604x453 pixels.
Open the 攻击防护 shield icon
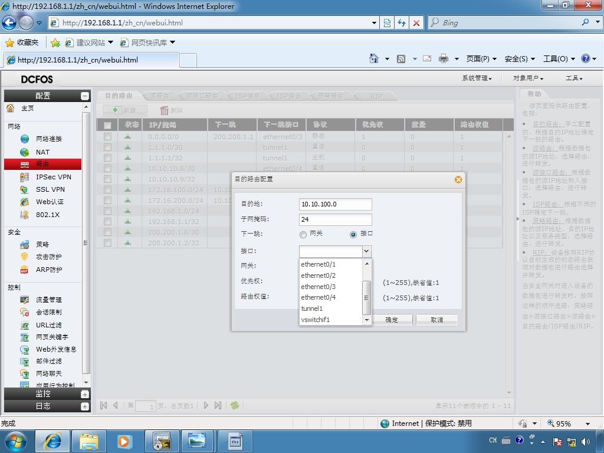[x=25, y=257]
